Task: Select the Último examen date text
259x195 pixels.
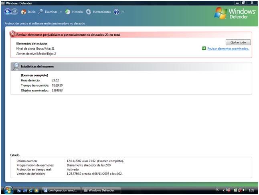Action: coord(95,161)
